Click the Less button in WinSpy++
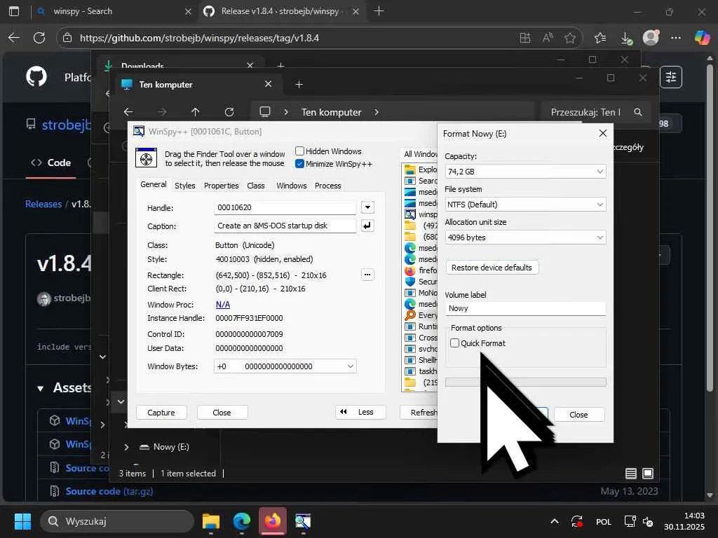 coord(360,412)
